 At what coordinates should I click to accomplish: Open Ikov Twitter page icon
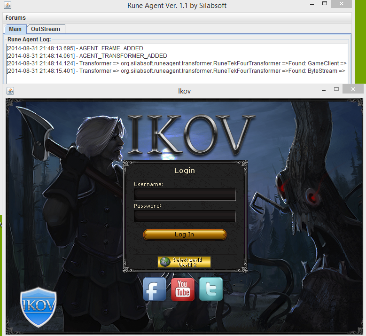(211, 289)
